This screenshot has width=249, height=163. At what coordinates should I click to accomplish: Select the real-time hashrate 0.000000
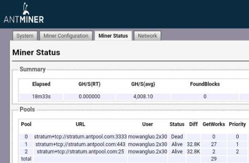[x=90, y=96]
